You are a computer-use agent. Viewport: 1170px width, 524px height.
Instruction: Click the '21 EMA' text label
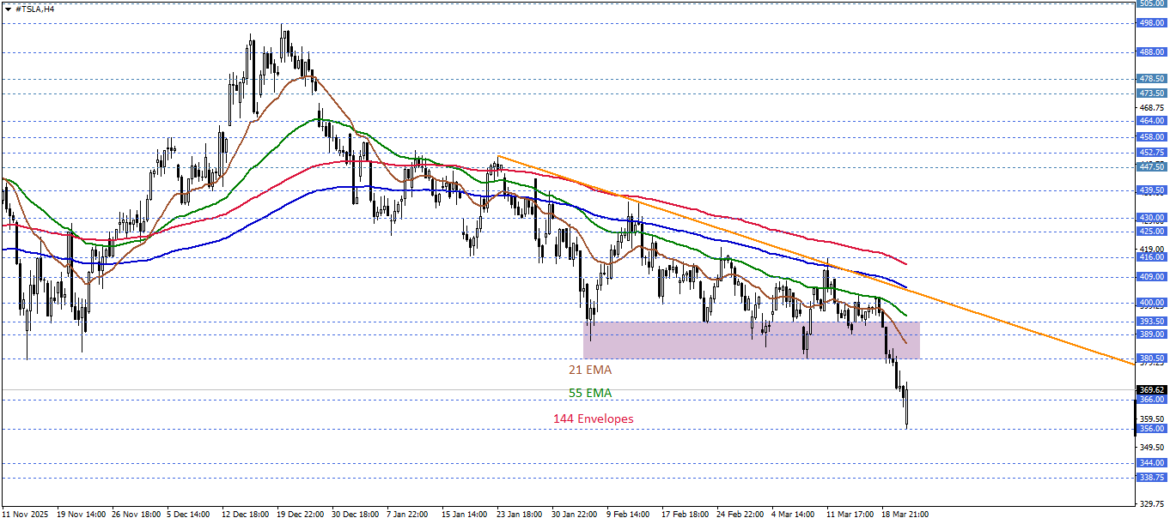589,370
